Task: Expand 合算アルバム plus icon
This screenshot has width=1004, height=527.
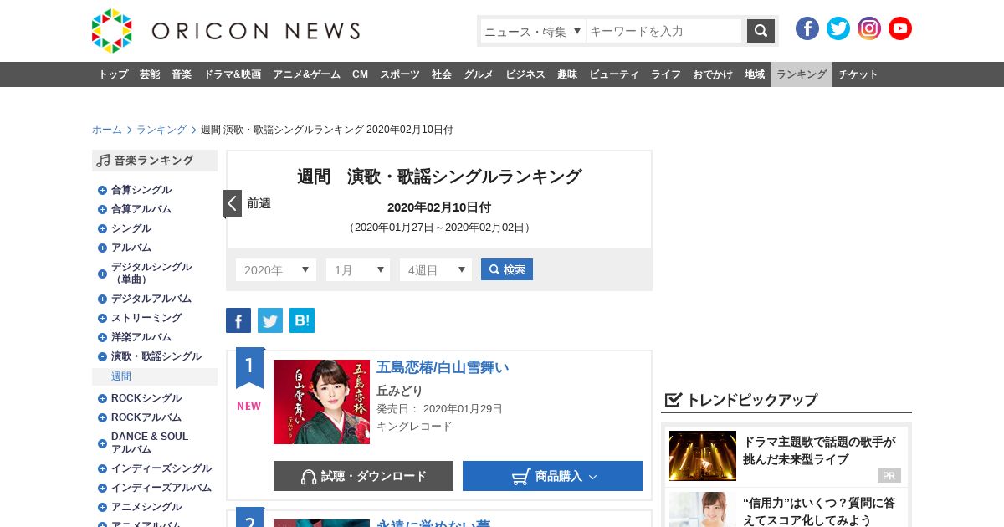Action: click(102, 209)
